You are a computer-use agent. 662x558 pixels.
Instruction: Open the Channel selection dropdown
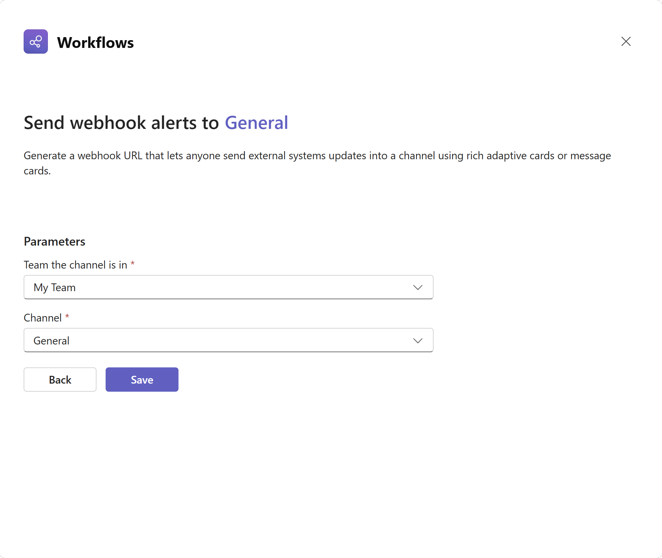(x=228, y=340)
